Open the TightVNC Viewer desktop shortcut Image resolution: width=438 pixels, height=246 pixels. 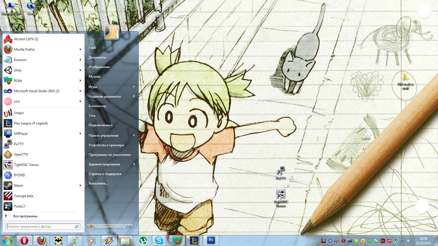pos(281,197)
